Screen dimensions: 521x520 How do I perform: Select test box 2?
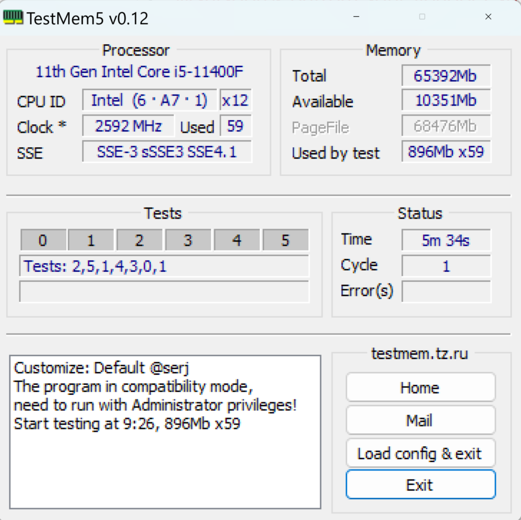(x=140, y=240)
